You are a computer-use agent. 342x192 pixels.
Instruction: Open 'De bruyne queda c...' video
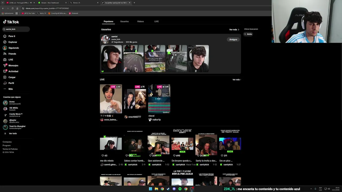[x=182, y=144]
